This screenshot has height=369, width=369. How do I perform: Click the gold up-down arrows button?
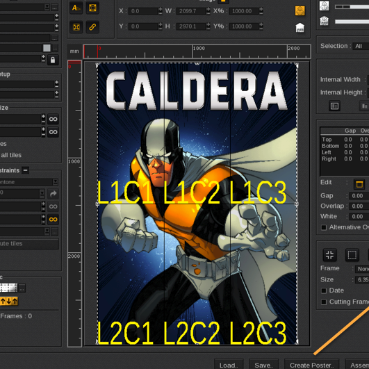[9, 301]
